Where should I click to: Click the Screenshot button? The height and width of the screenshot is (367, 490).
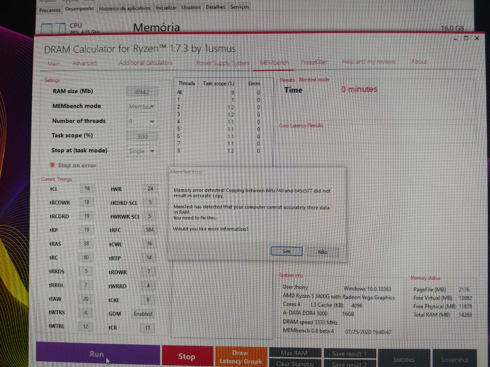pyautogui.click(x=454, y=359)
